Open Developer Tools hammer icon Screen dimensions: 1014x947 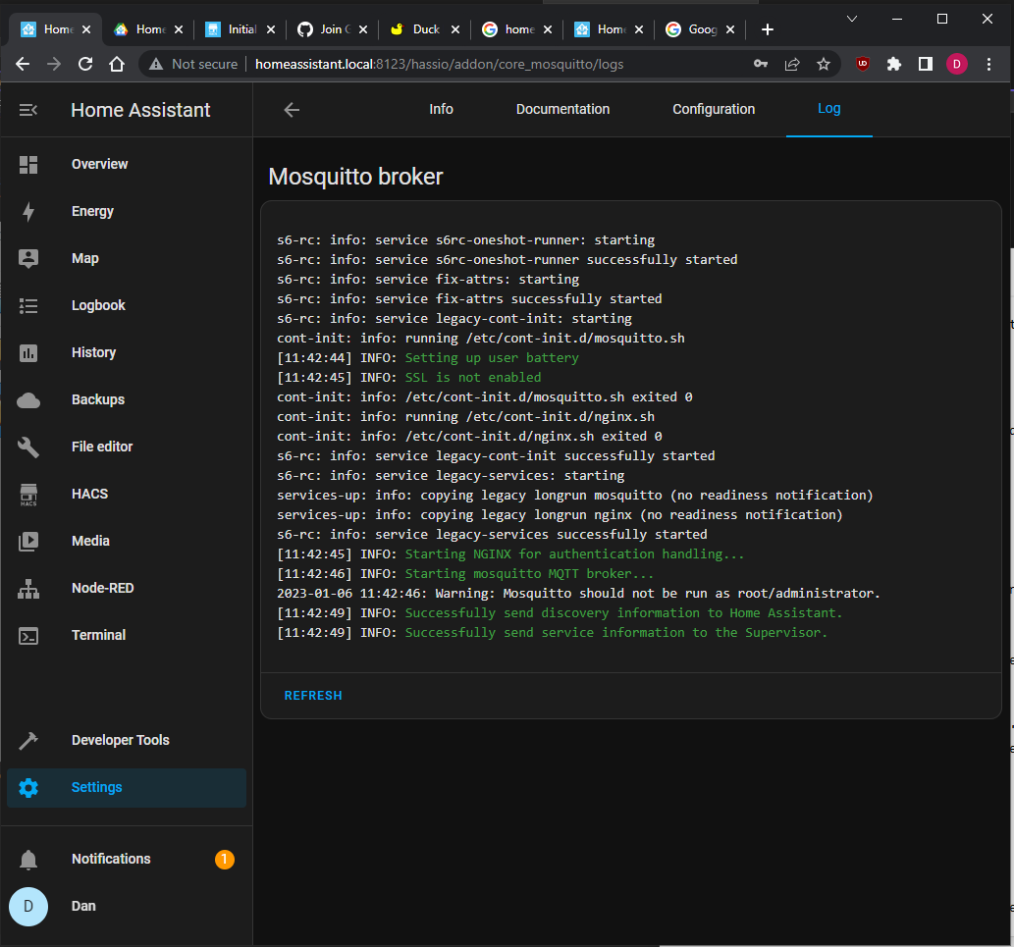[x=27, y=740]
